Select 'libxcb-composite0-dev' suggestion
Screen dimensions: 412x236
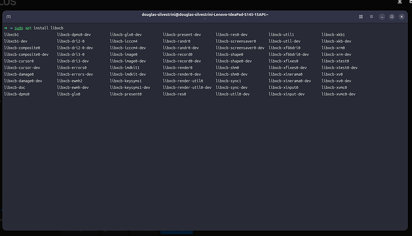click(x=26, y=54)
